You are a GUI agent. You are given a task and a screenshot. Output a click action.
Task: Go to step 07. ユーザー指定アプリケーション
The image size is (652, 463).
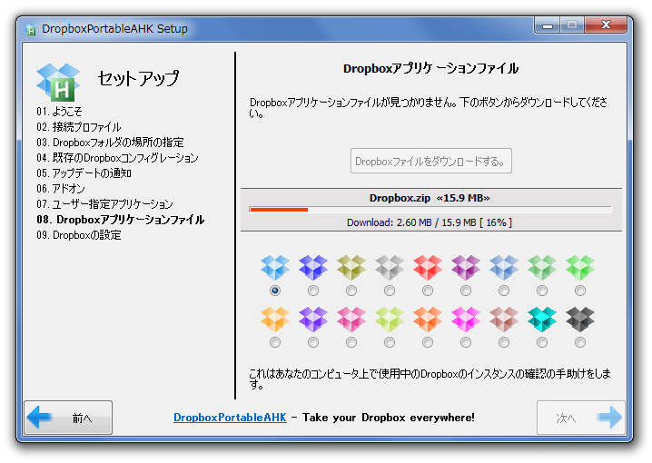[x=104, y=203]
